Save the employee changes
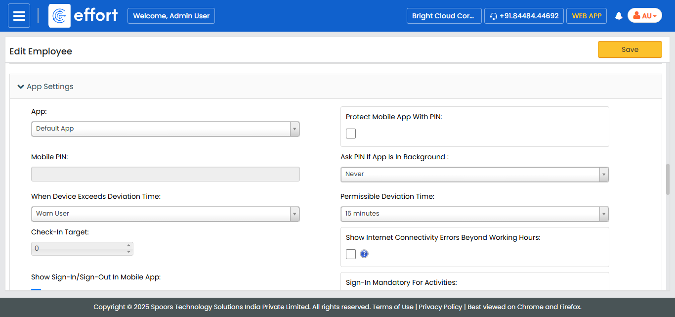Viewport: 675px width, 317px height. click(630, 49)
